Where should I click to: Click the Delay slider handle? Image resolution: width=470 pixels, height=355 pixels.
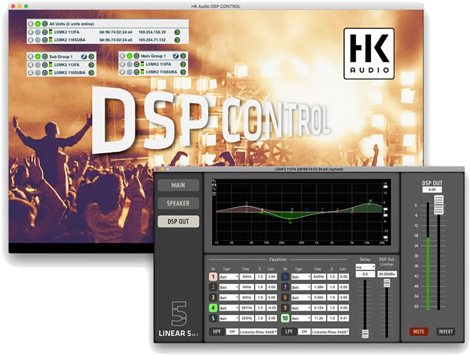coord(365,334)
